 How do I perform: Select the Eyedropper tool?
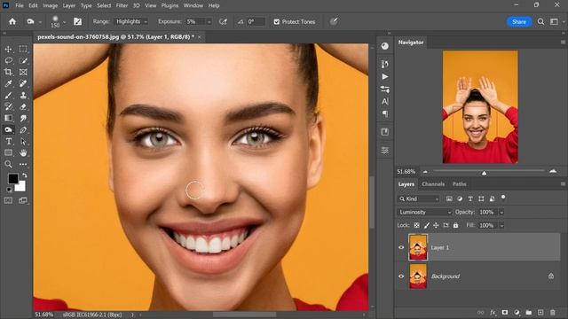click(x=8, y=83)
